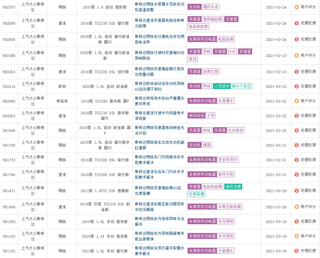Click cell 2012款 1.4TSI DSG 逸尊版

105,191
